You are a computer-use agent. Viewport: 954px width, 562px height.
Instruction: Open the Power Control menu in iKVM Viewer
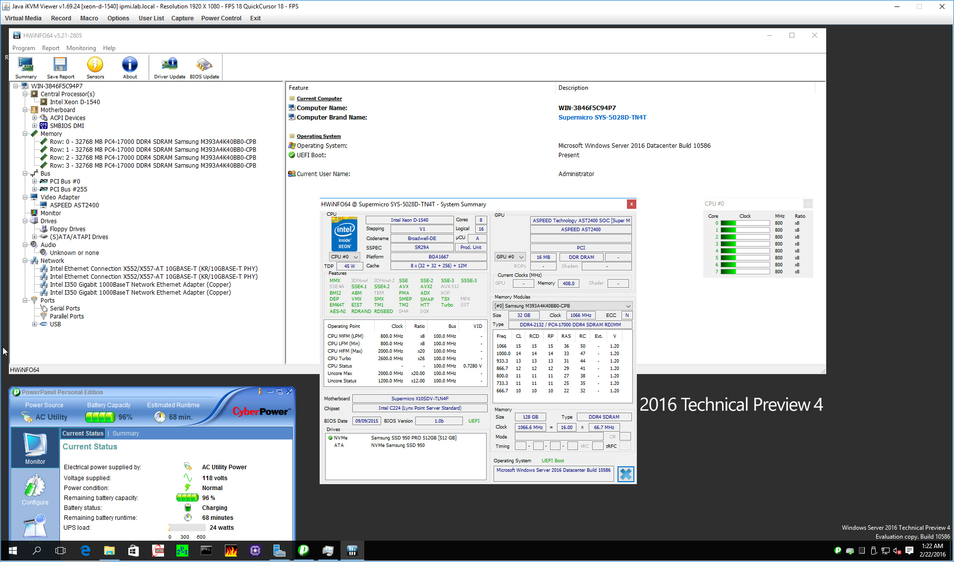coord(221,18)
